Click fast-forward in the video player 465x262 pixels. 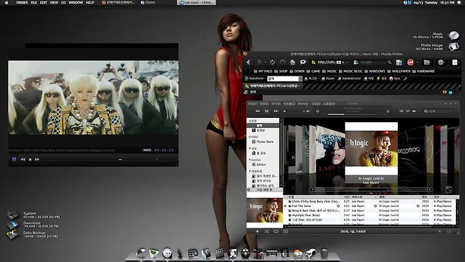click(37, 160)
